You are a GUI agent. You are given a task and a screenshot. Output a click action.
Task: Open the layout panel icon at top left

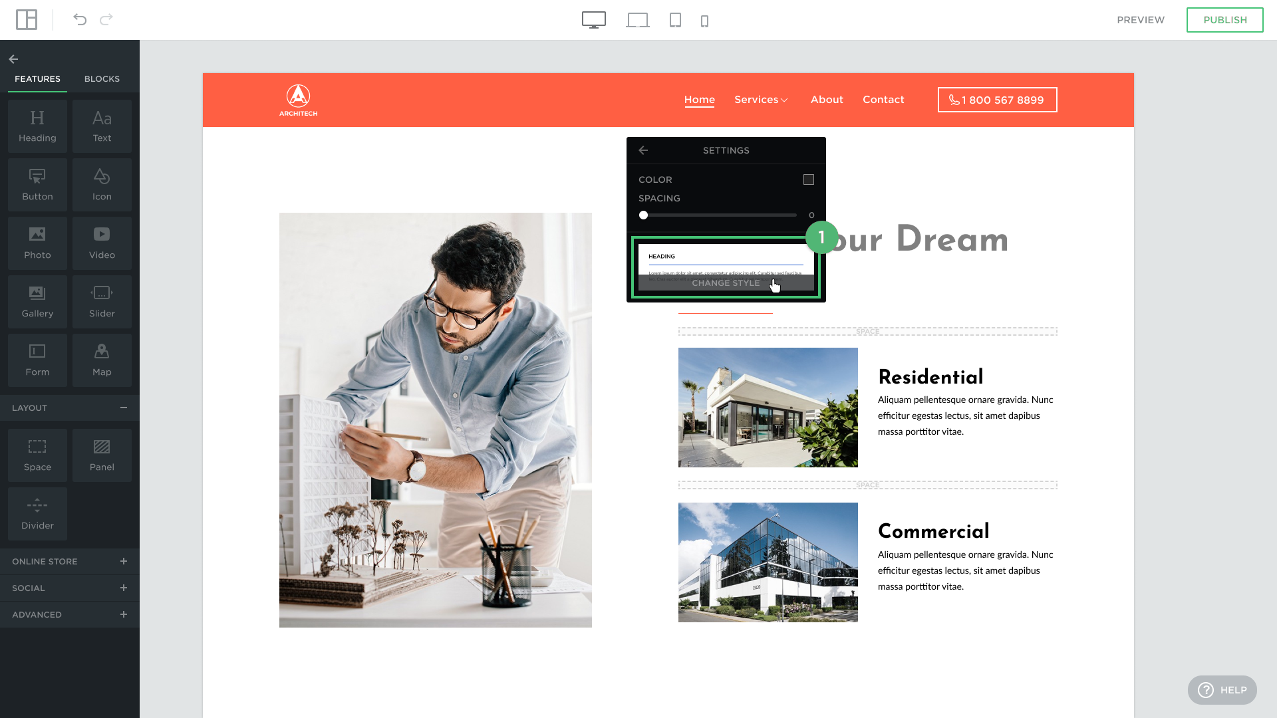click(27, 20)
